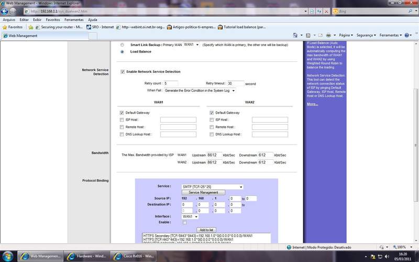Click the WAN2 Remote Host text field
Image resolution: width=419 pixels, height=262 pixels.
(270, 127)
